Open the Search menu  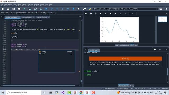(x=10, y=5)
